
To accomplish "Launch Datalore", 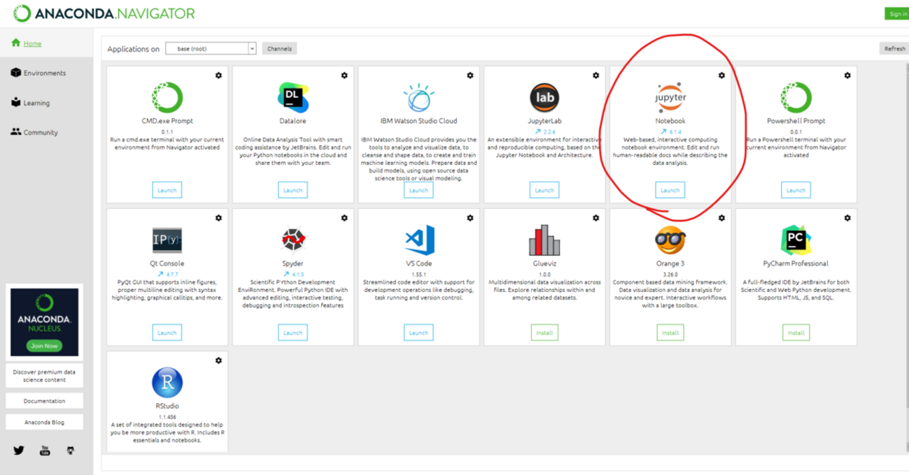I will (293, 190).
